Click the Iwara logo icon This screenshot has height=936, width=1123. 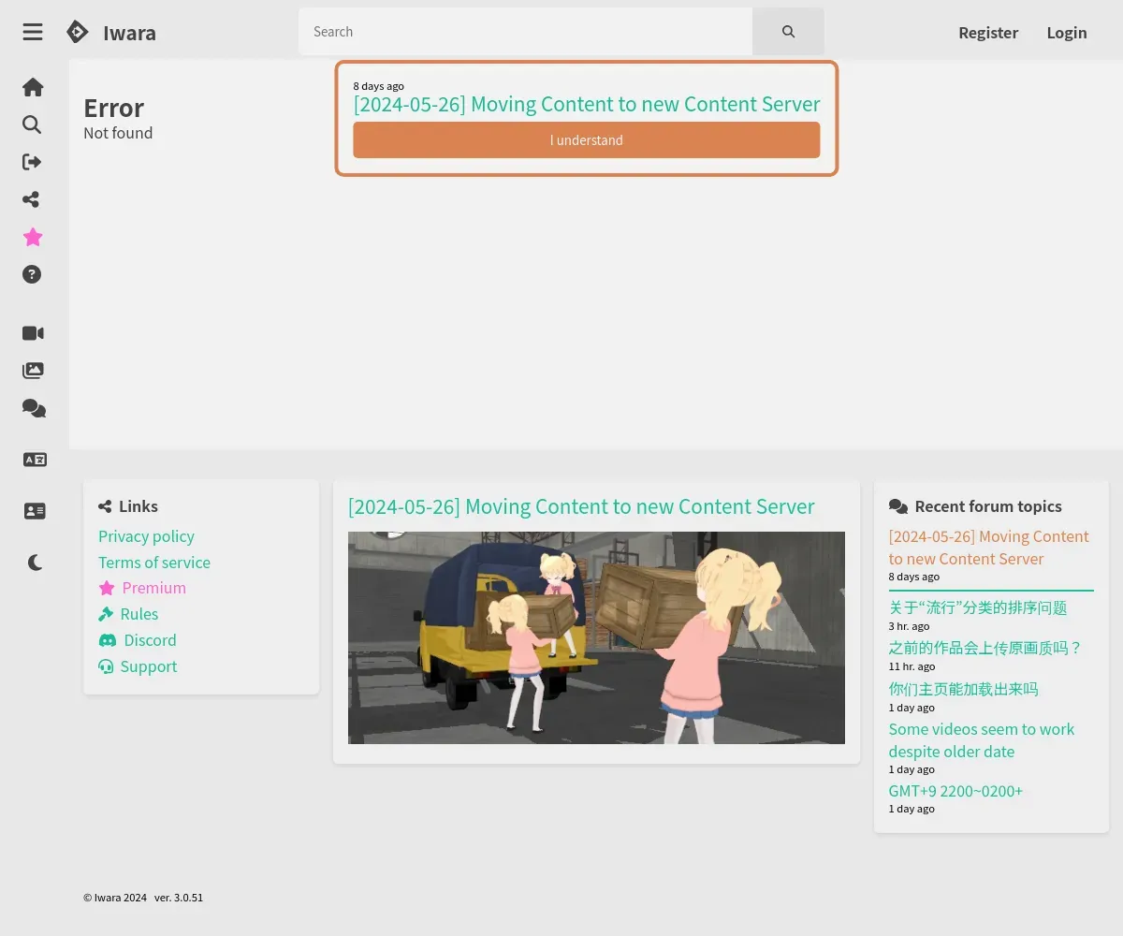tap(78, 32)
